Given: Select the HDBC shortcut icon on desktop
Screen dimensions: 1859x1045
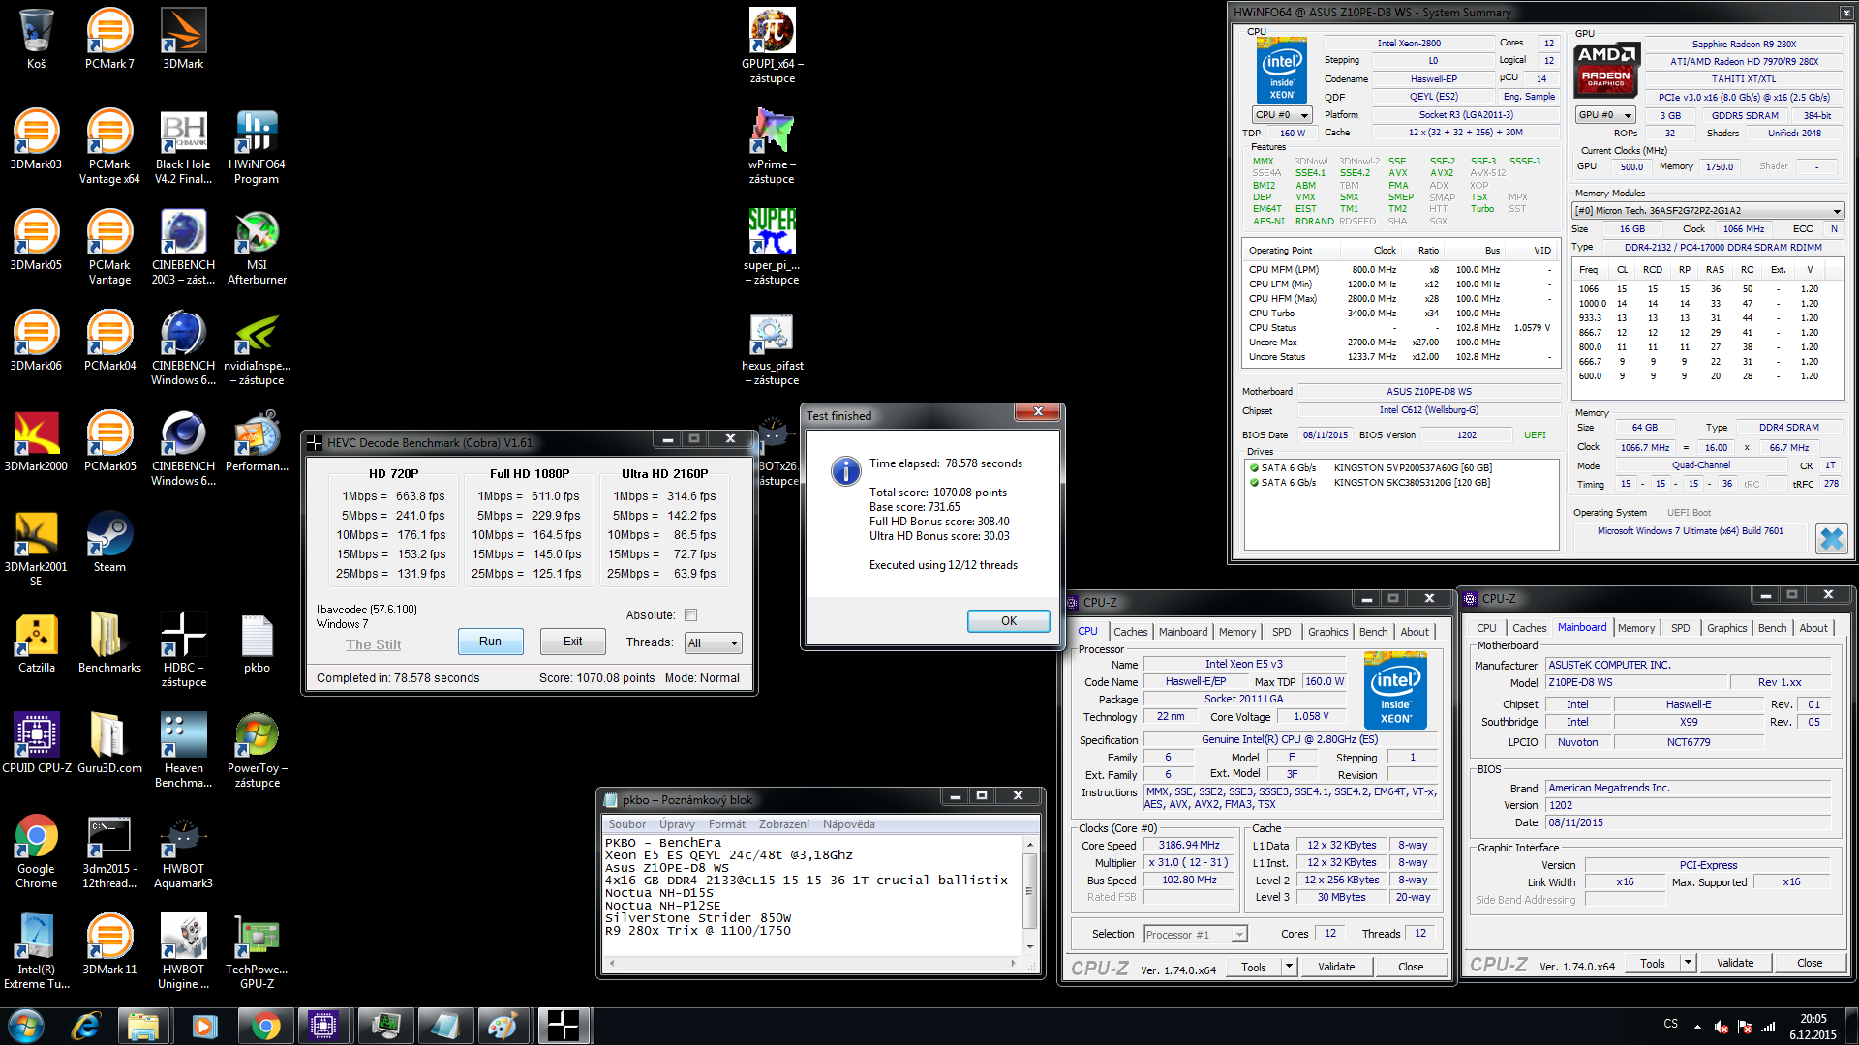Looking at the screenshot, I should pos(183,649).
